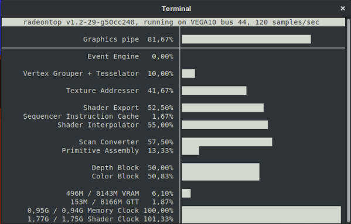Select the Depth Block label

[115, 167]
